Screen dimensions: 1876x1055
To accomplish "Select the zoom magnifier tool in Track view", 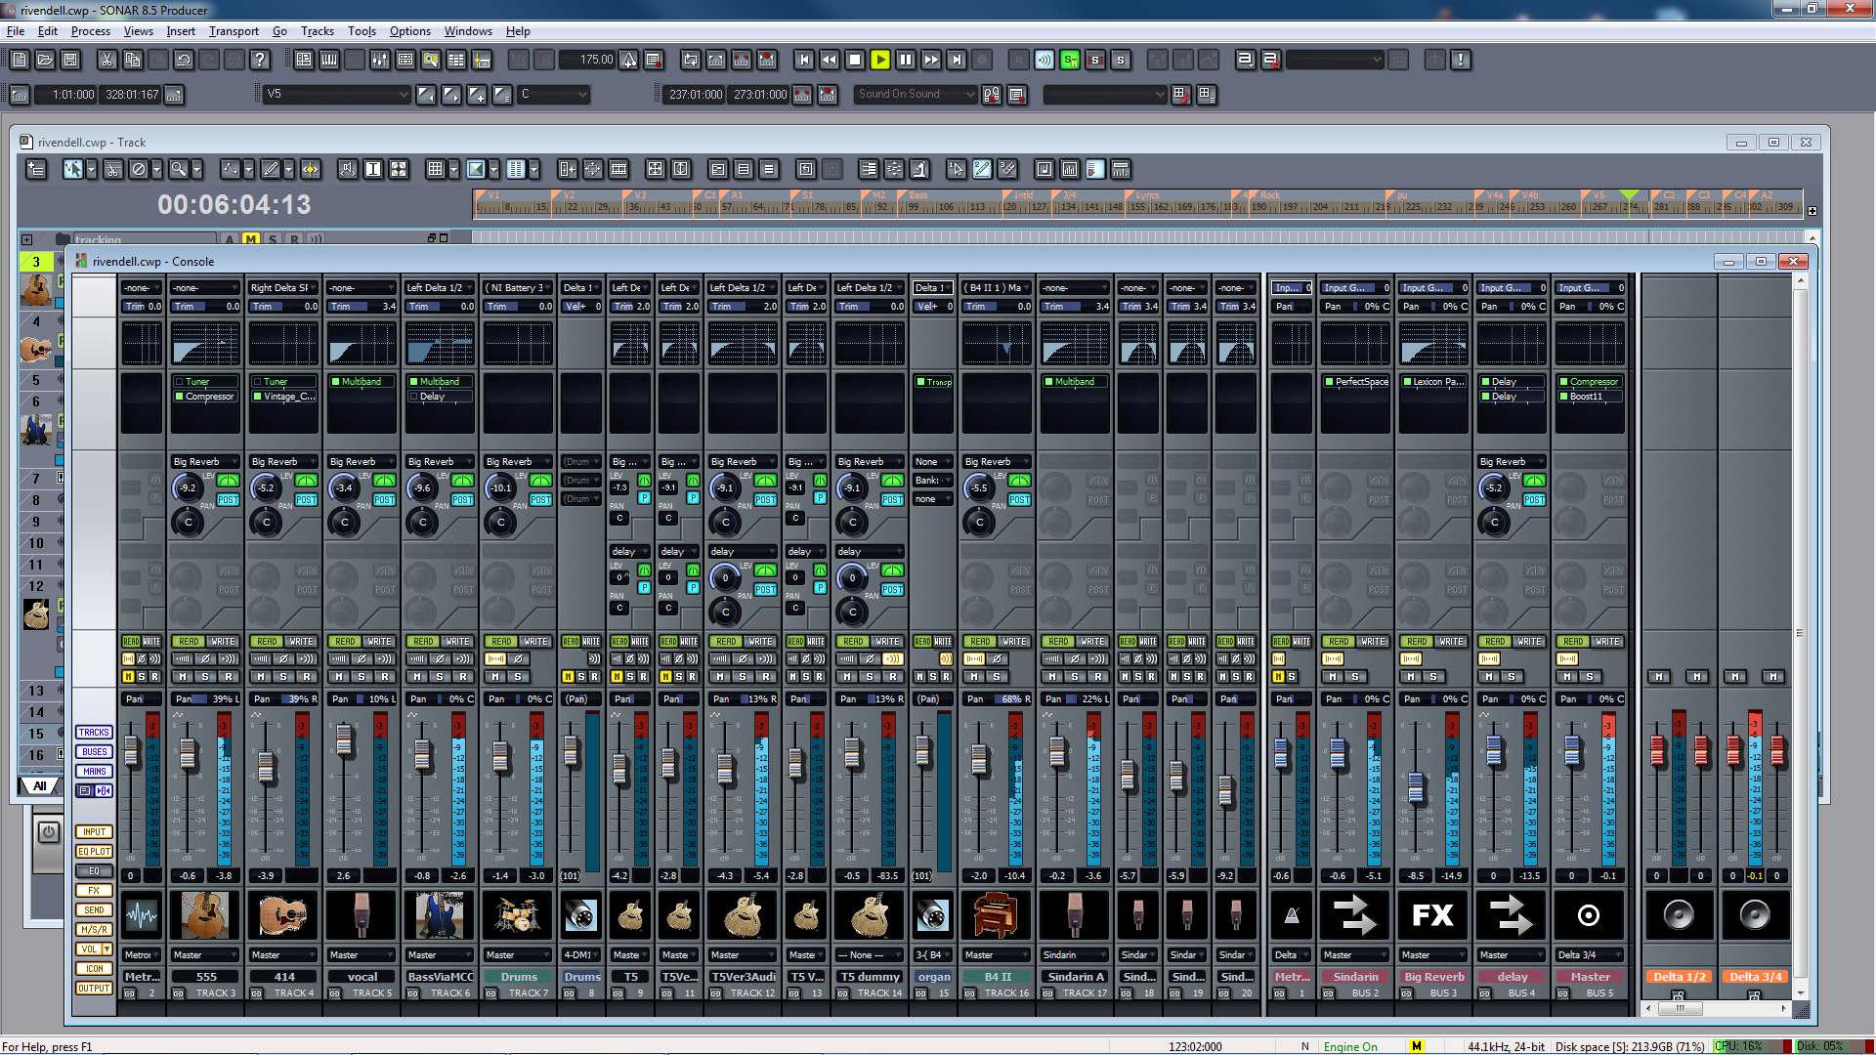I will click(178, 169).
